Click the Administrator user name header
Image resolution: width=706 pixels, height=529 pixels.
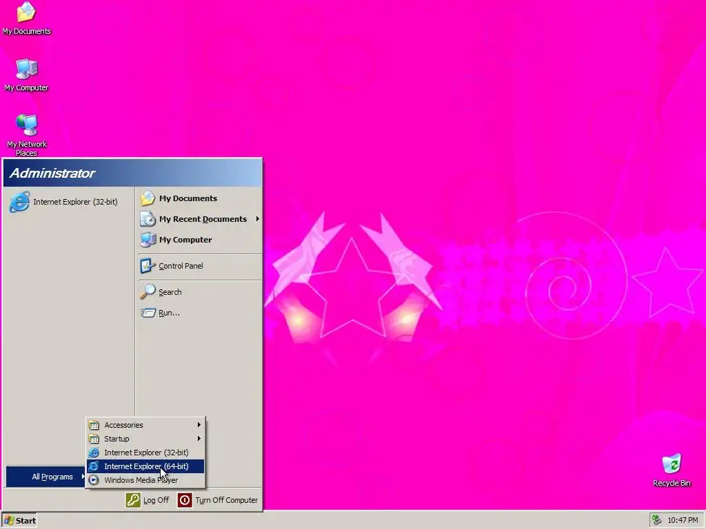click(52, 173)
